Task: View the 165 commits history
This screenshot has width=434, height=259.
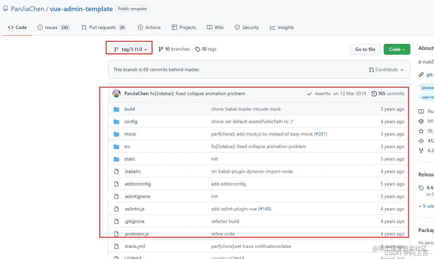Action: point(388,93)
